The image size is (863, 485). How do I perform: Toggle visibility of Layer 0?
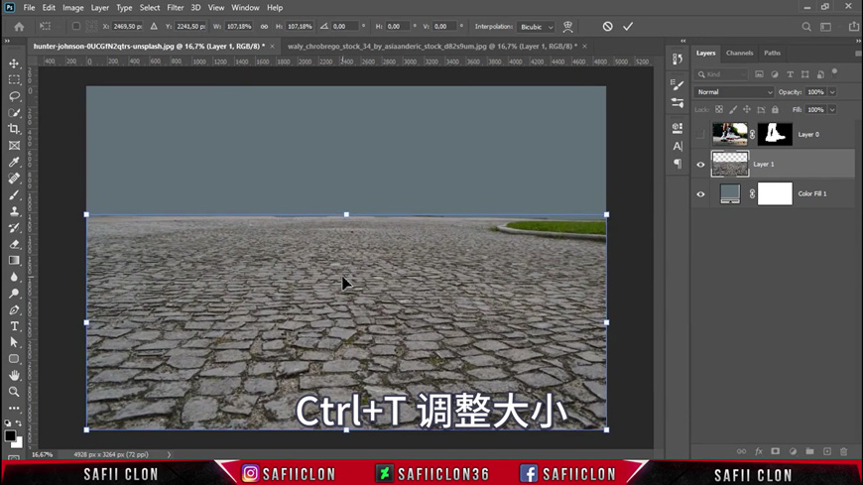point(700,134)
